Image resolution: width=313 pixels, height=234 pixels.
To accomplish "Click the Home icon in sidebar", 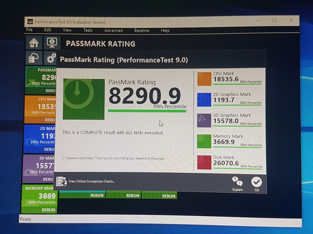I will click(x=34, y=43).
